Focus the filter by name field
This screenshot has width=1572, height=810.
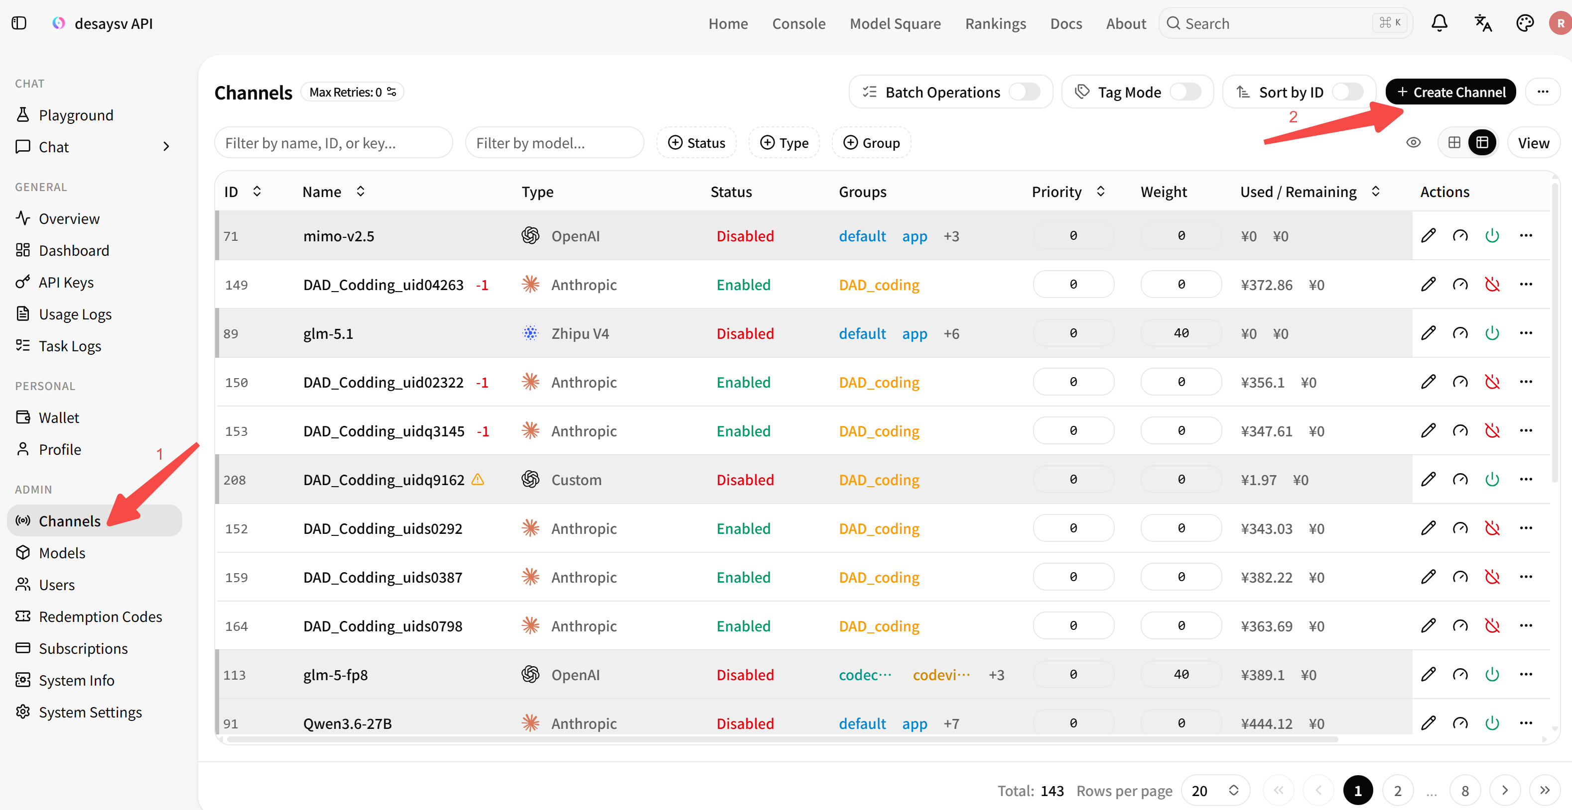[x=333, y=143]
